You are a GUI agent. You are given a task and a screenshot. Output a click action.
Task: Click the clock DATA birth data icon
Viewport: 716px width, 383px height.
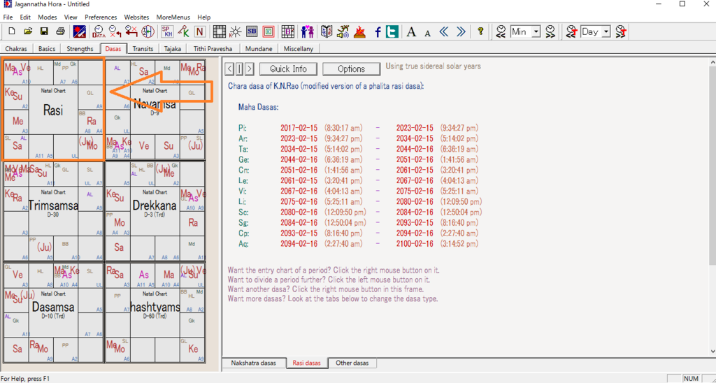[x=99, y=31]
